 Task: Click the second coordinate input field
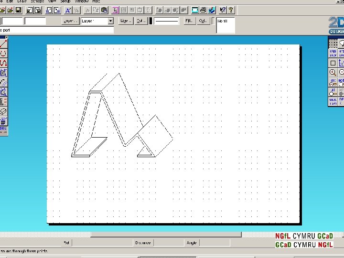click(x=35, y=21)
